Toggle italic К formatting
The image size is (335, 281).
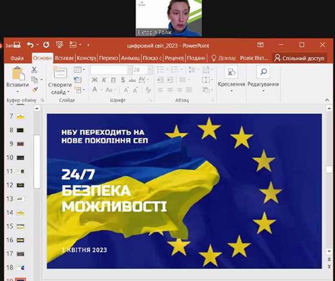point(104,80)
